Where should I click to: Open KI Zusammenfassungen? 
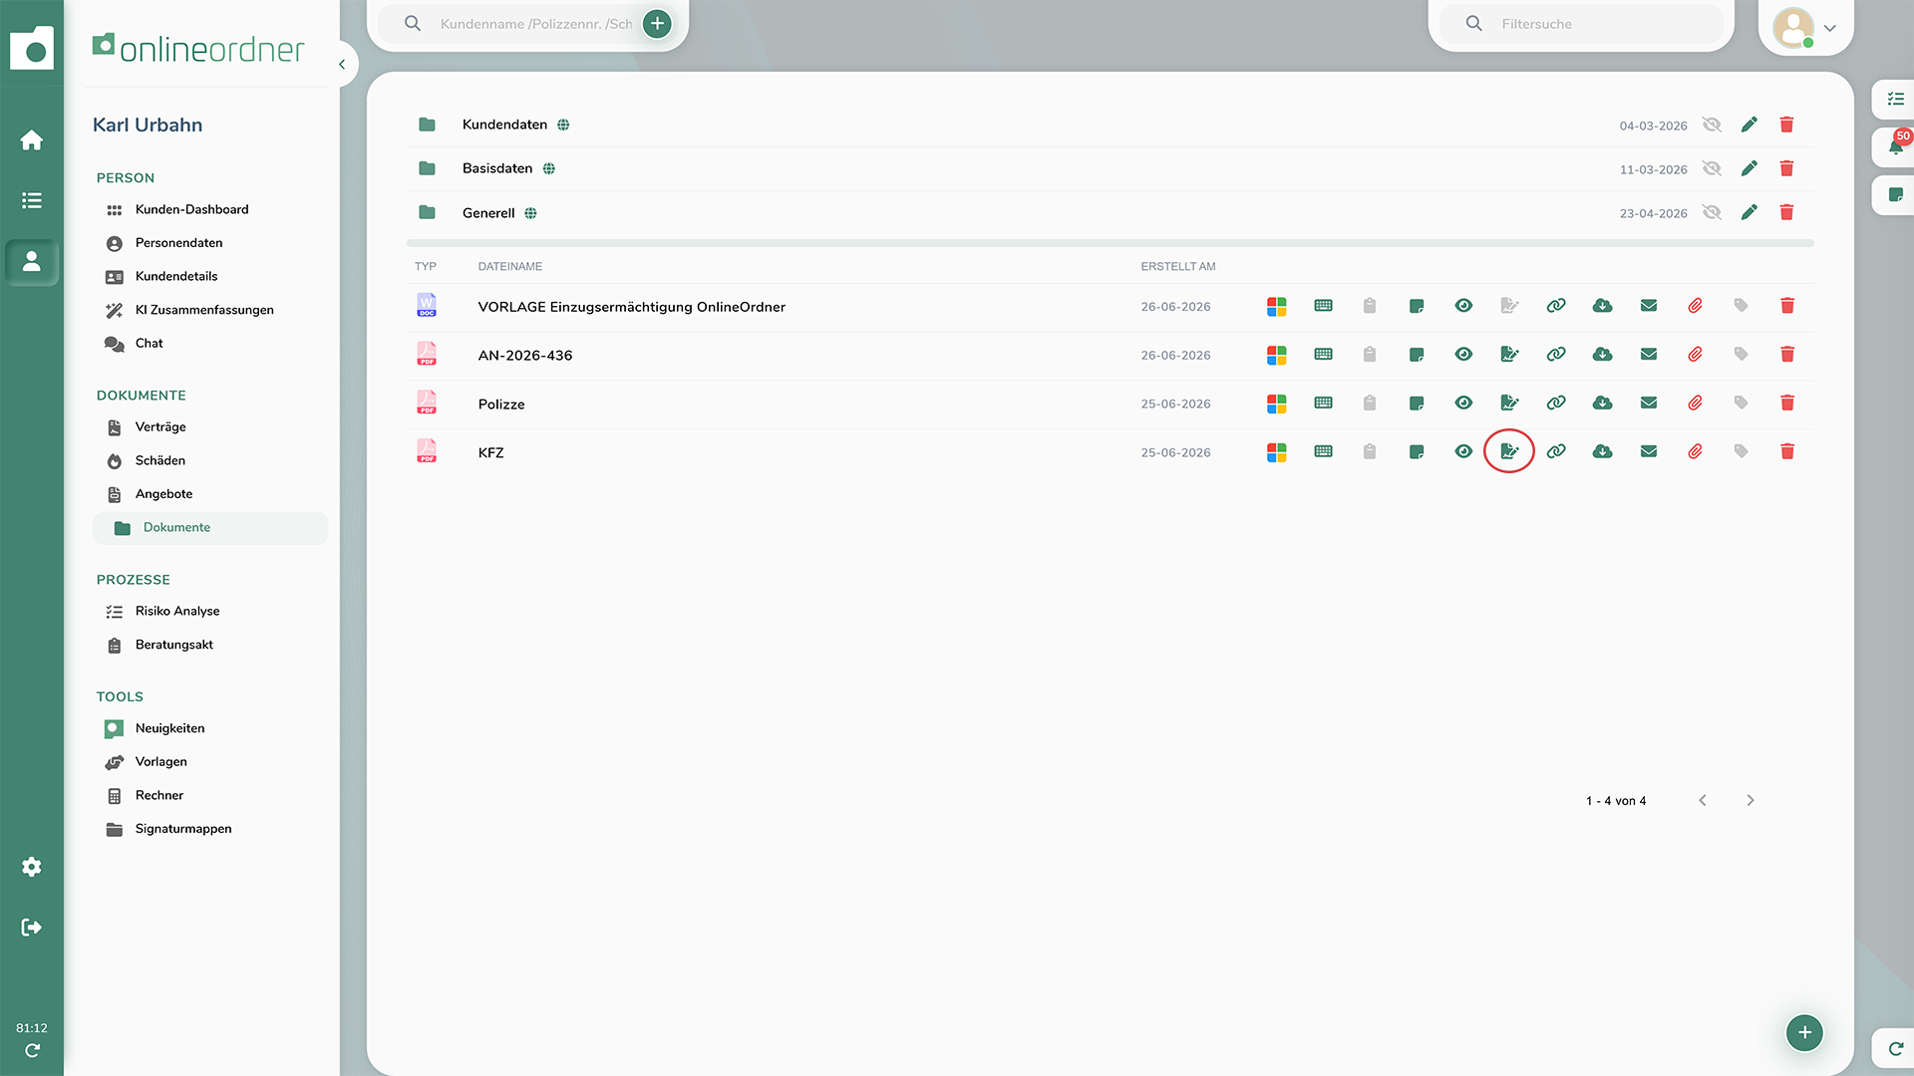tap(204, 310)
